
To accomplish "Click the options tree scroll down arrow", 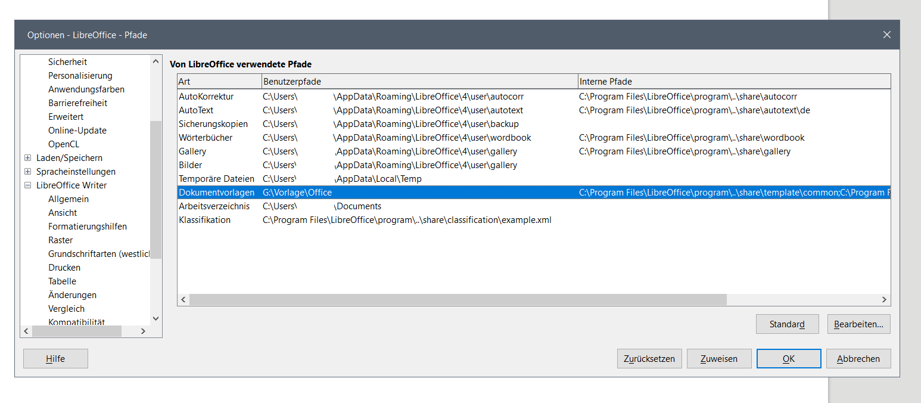I will (x=156, y=319).
